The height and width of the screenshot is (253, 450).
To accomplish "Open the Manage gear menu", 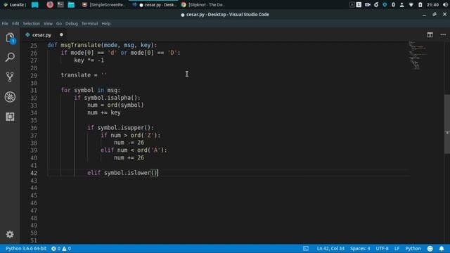I will [10, 234].
